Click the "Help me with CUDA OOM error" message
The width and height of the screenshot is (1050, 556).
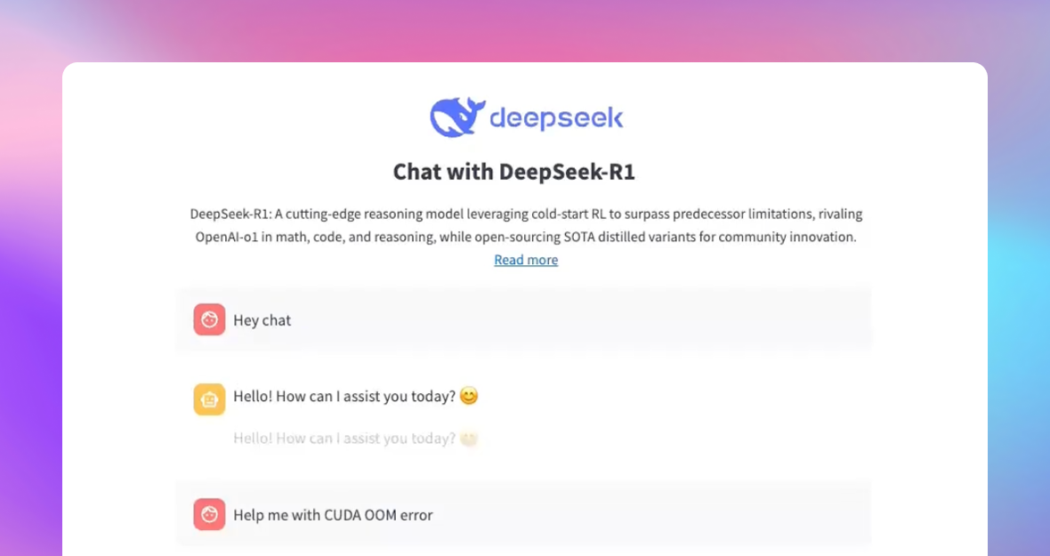click(333, 515)
